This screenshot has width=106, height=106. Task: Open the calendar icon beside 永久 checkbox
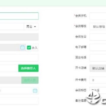click(22, 48)
